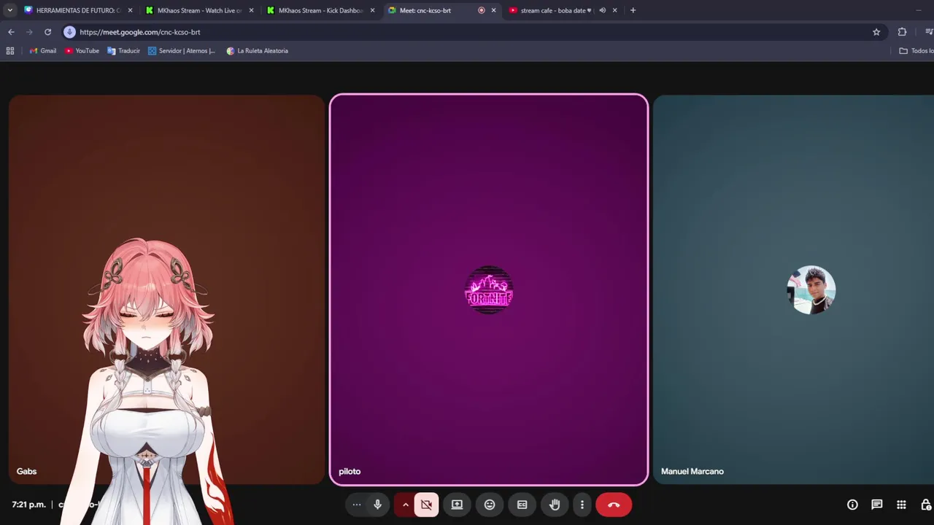Screen dimensions: 934x525
Task: Go forward in browser history
Action: (x=29, y=32)
